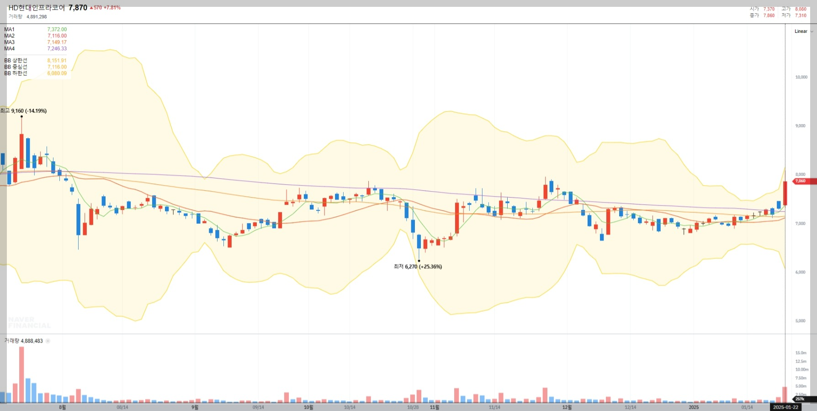Click the 01/14 time axis label
This screenshot has width=817, height=411.
tap(747, 407)
